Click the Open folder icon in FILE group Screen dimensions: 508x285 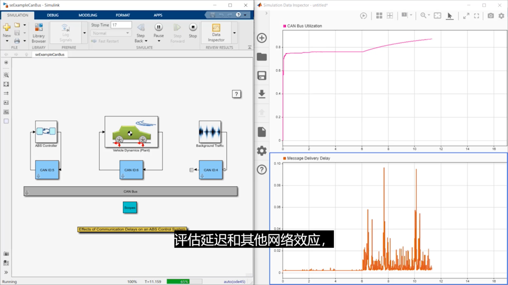coord(17,25)
